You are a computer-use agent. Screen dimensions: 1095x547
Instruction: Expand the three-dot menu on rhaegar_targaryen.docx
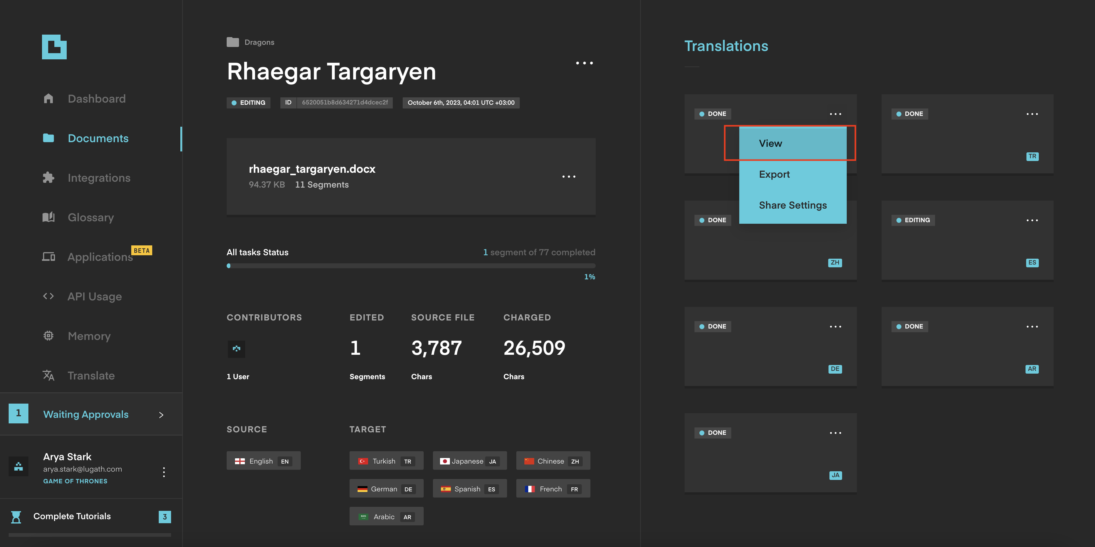tap(569, 177)
